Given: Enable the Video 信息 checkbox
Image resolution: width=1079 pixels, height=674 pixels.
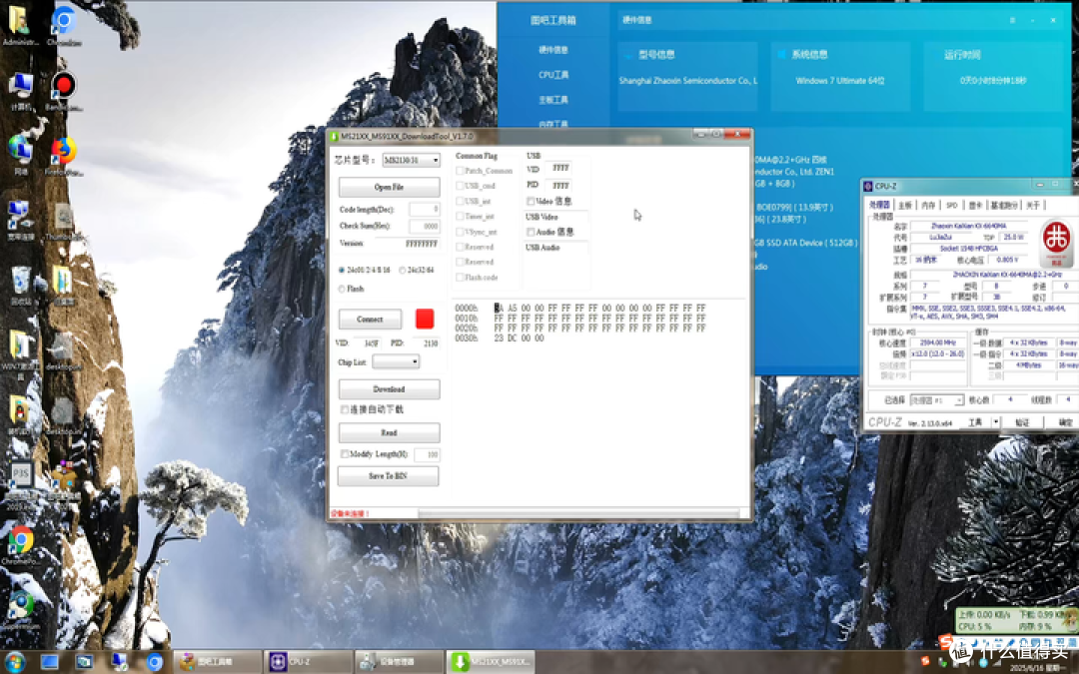Looking at the screenshot, I should point(531,201).
